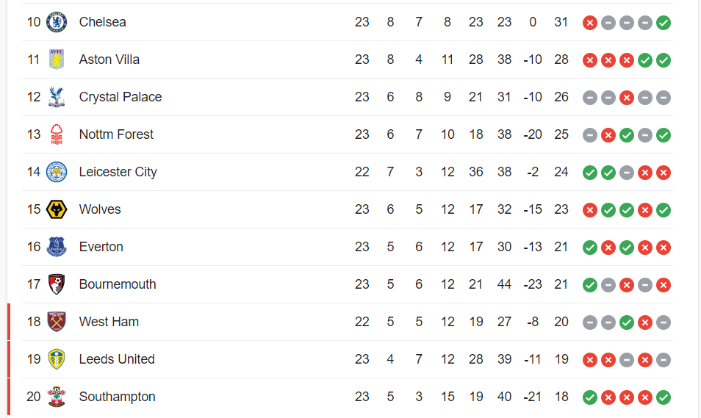Image resolution: width=701 pixels, height=418 pixels.
Task: Click the Everton club crest
Action: [x=57, y=247]
